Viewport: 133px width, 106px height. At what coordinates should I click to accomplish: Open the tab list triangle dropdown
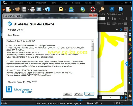(117, 30)
